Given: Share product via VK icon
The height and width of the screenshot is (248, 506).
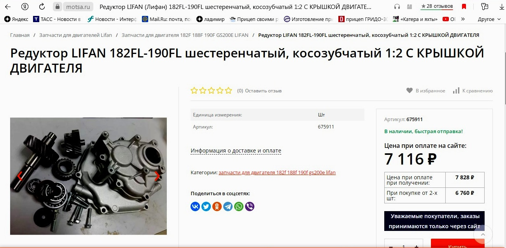Looking at the screenshot, I should (195, 206).
